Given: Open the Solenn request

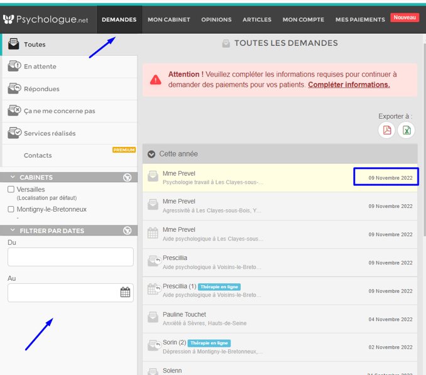Looking at the screenshot, I should [280, 369].
